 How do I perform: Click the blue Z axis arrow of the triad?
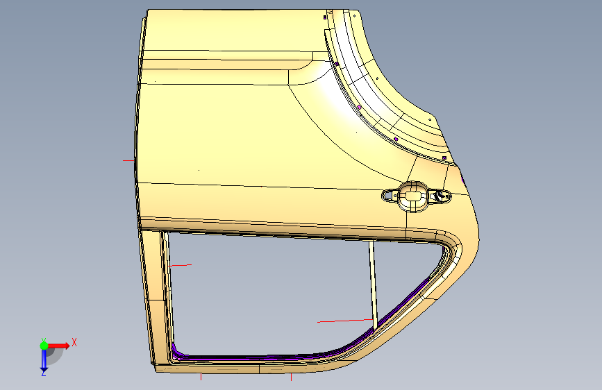coord(44,360)
